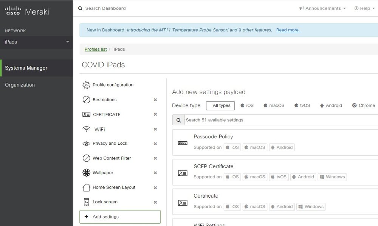The image size is (378, 226).
Task: Click the Windows tag under Certificate
Action: (311, 207)
